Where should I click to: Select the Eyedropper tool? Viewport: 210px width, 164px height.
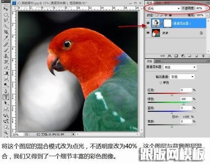tap(6, 38)
